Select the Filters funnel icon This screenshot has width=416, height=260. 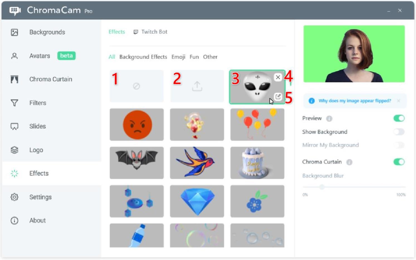click(x=14, y=103)
